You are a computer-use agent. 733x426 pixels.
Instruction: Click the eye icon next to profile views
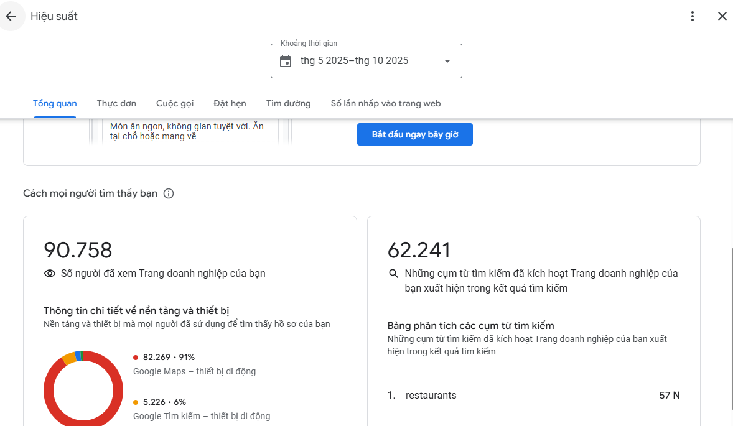50,274
